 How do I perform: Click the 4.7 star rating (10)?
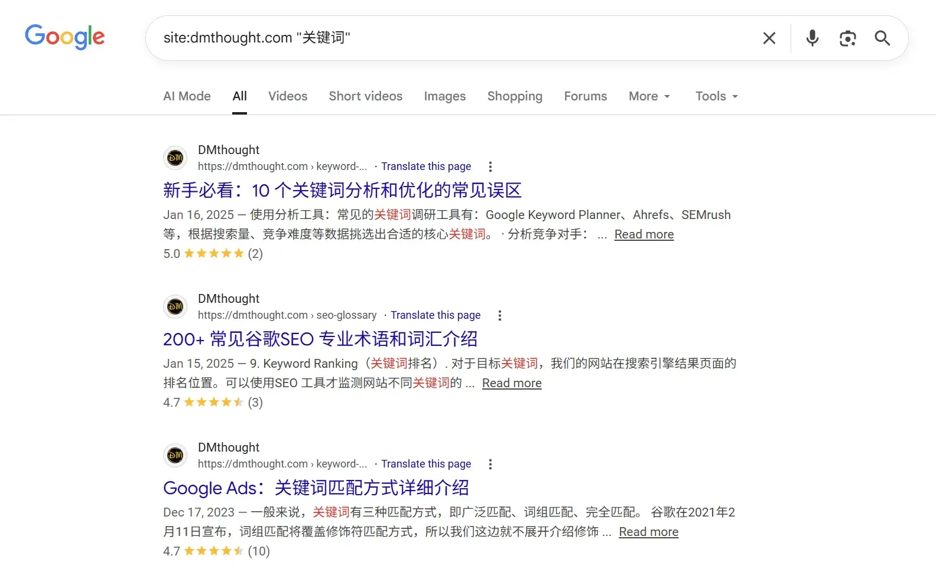point(216,551)
